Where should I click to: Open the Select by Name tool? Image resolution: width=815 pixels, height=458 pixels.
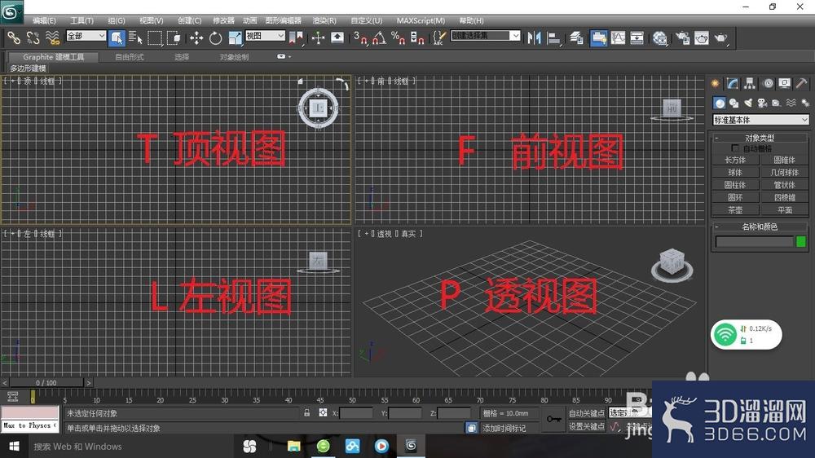tap(135, 37)
